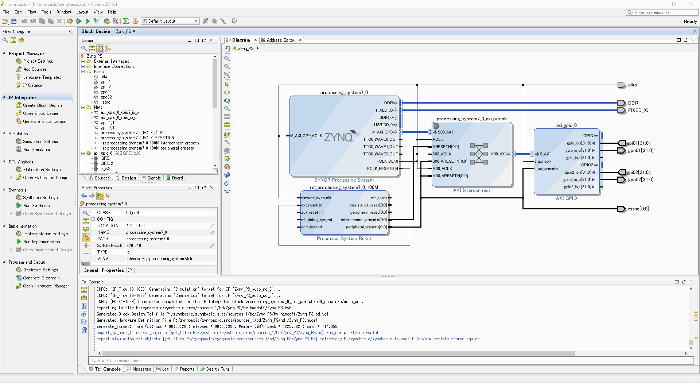Collapse all Flow Navigator sections via icon
Viewport: 700px width, 383px height.
13,40
